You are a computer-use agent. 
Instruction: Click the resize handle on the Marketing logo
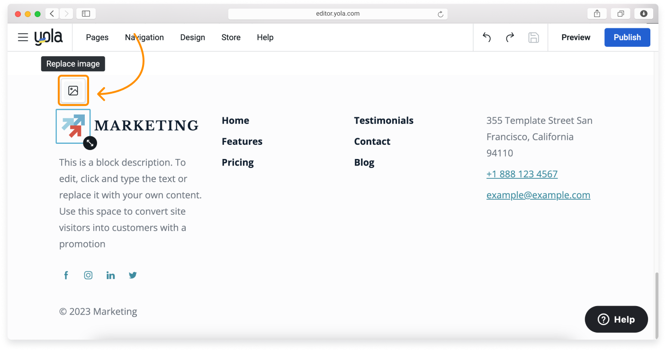pyautogui.click(x=90, y=143)
